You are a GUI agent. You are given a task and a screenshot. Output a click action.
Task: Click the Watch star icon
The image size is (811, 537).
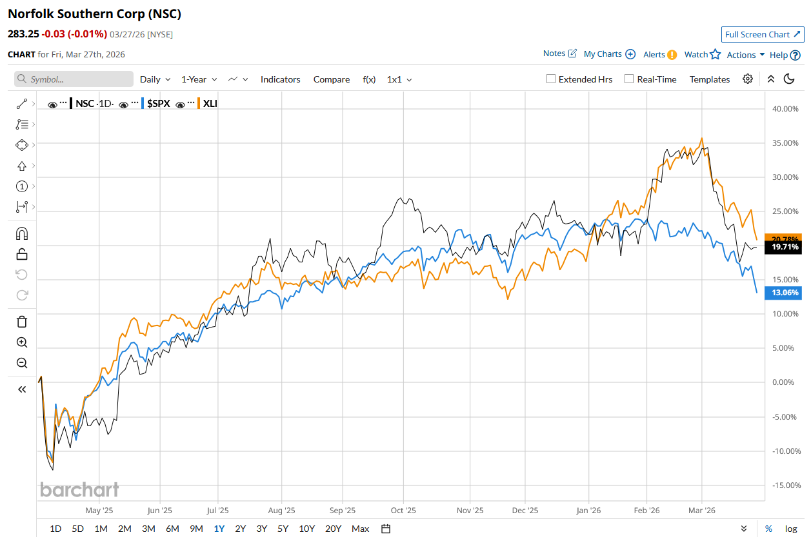tap(715, 54)
